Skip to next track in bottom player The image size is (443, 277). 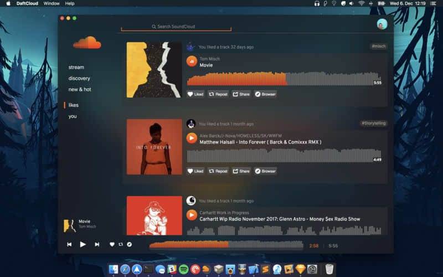[97, 244]
